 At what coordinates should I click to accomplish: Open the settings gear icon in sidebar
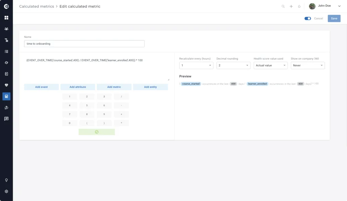tap(6, 192)
